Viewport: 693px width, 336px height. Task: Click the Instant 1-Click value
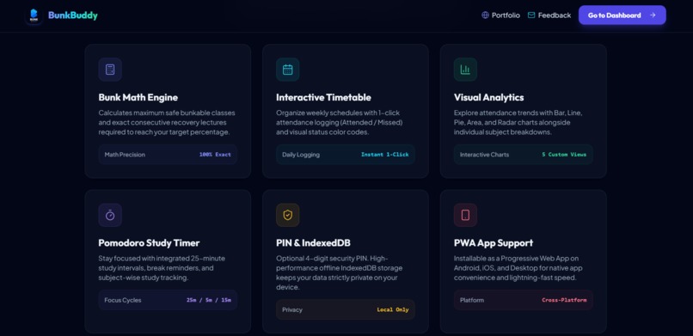coord(384,155)
